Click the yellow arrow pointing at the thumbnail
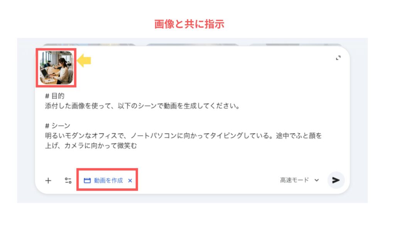 [x=84, y=60]
